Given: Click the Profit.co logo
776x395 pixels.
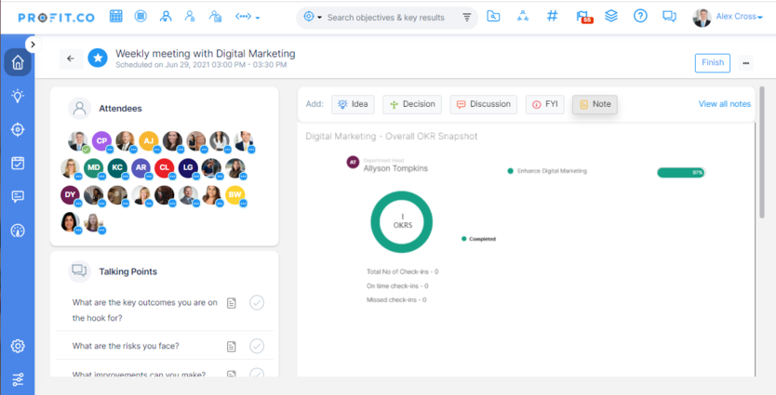Looking at the screenshot, I should click(57, 18).
